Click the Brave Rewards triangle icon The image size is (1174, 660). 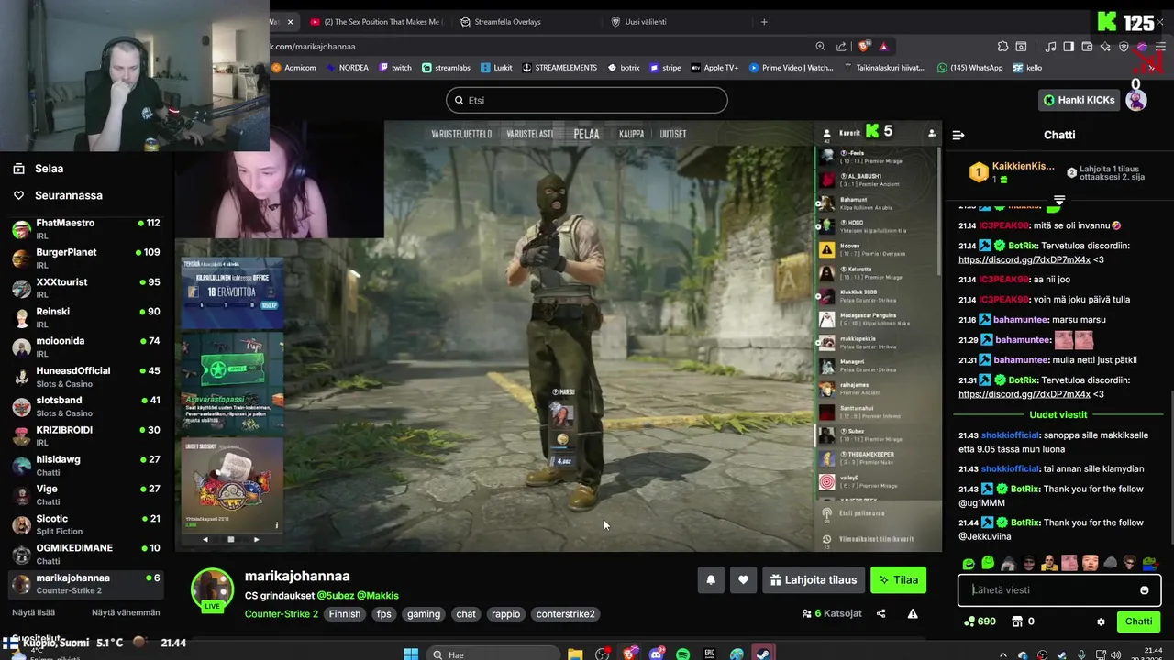click(883, 46)
